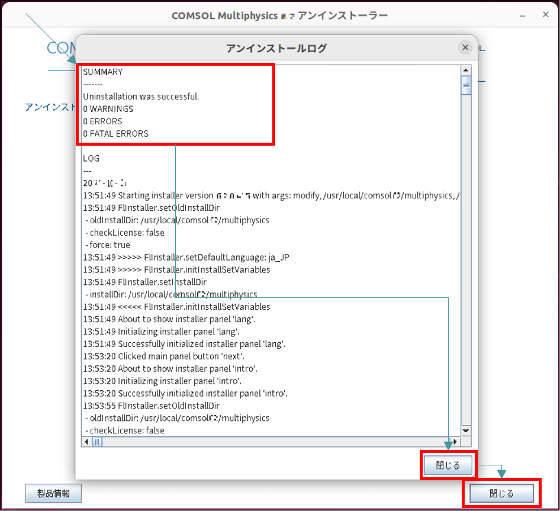Minimize the COMSOL uninstaller window

click(522, 16)
